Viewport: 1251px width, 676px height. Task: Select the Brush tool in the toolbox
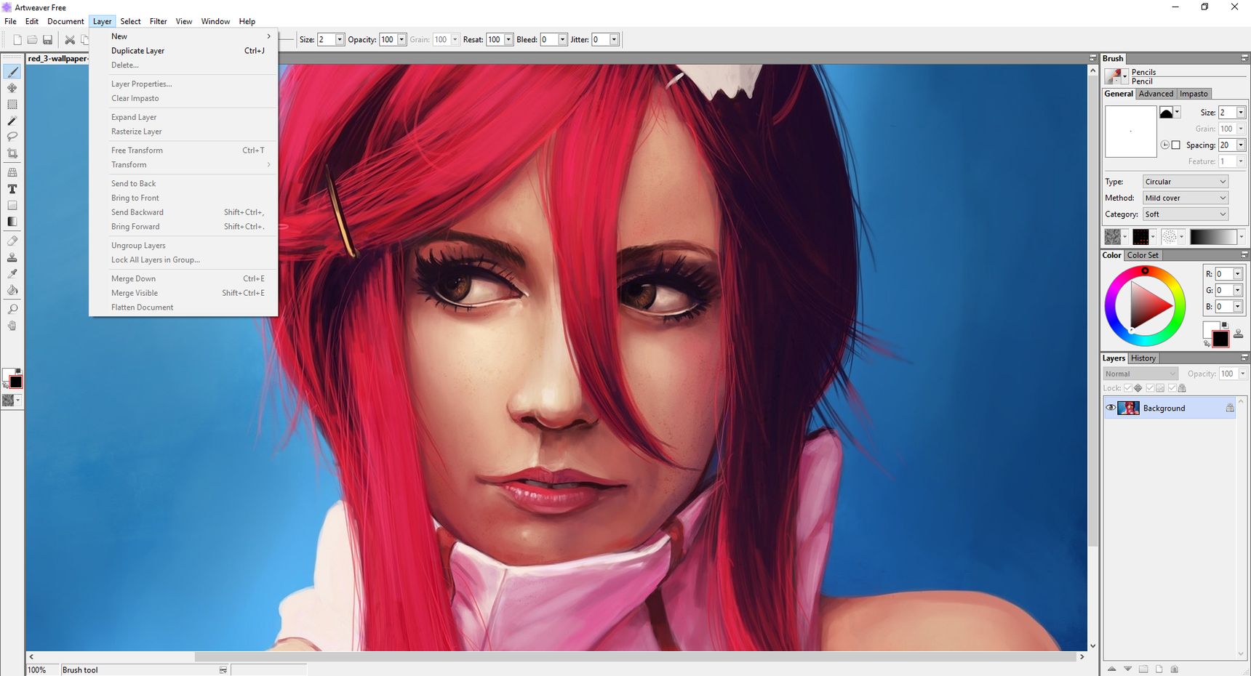point(12,71)
